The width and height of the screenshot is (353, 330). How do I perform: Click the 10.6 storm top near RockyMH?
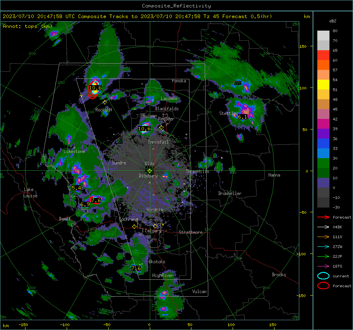click(x=95, y=88)
